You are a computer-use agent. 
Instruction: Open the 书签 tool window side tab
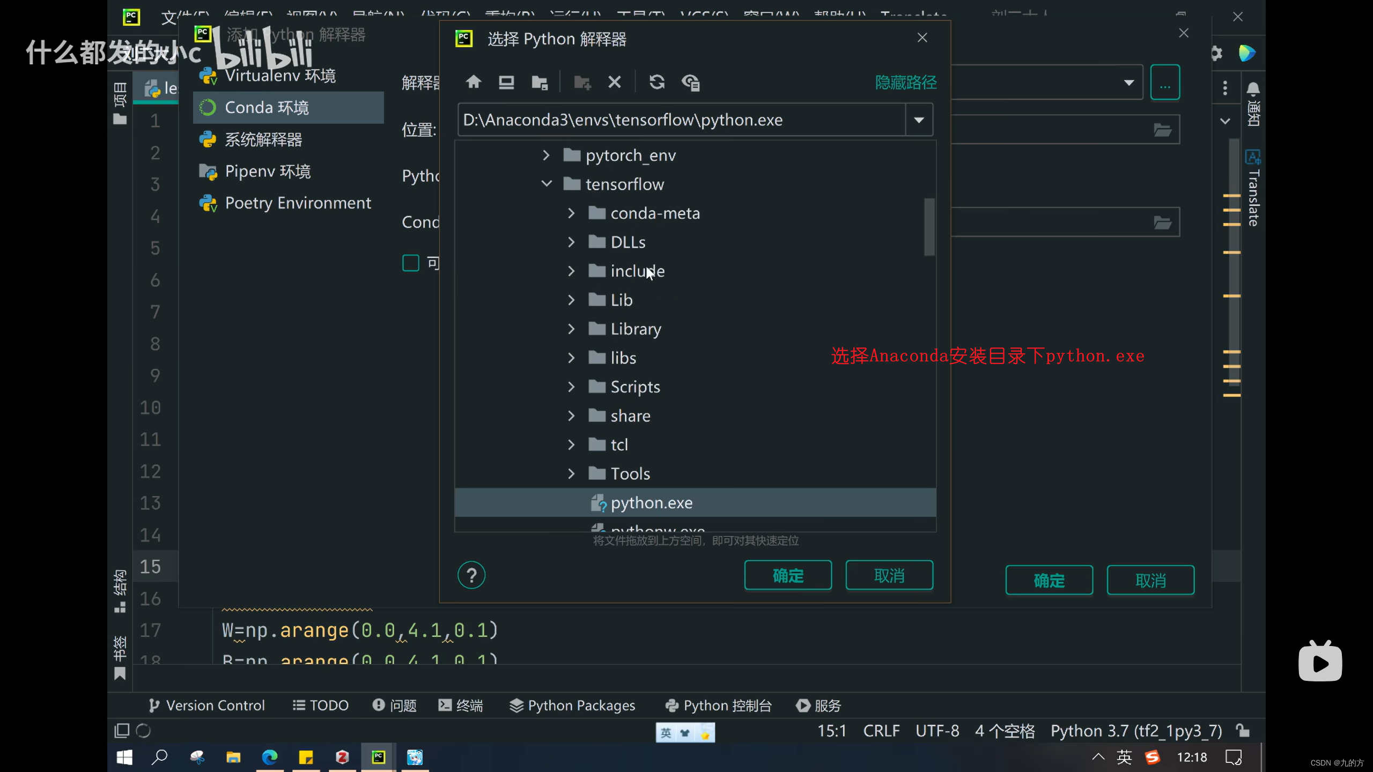pos(120,658)
